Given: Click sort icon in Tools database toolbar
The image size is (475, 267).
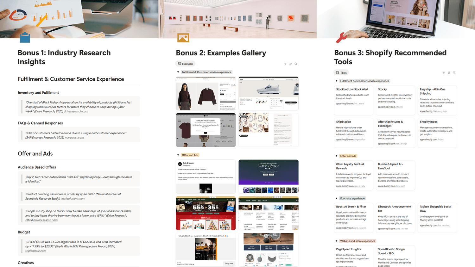Looking at the screenshot, I should pyautogui.click(x=449, y=73).
